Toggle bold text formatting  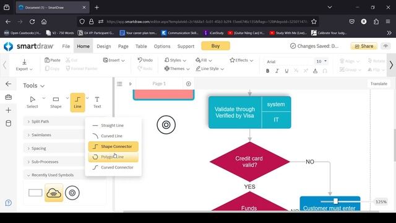pyautogui.click(x=268, y=71)
